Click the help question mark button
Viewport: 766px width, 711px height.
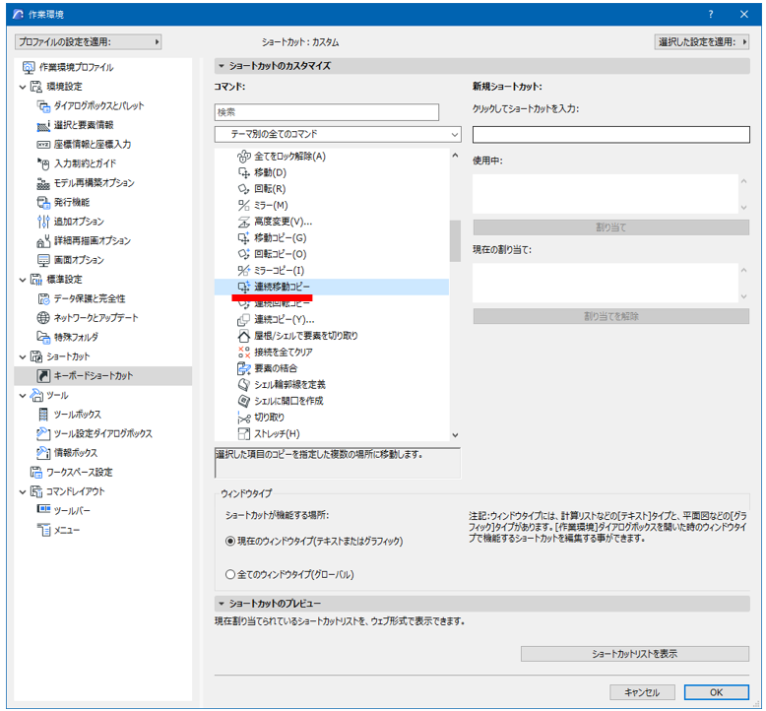coord(711,14)
